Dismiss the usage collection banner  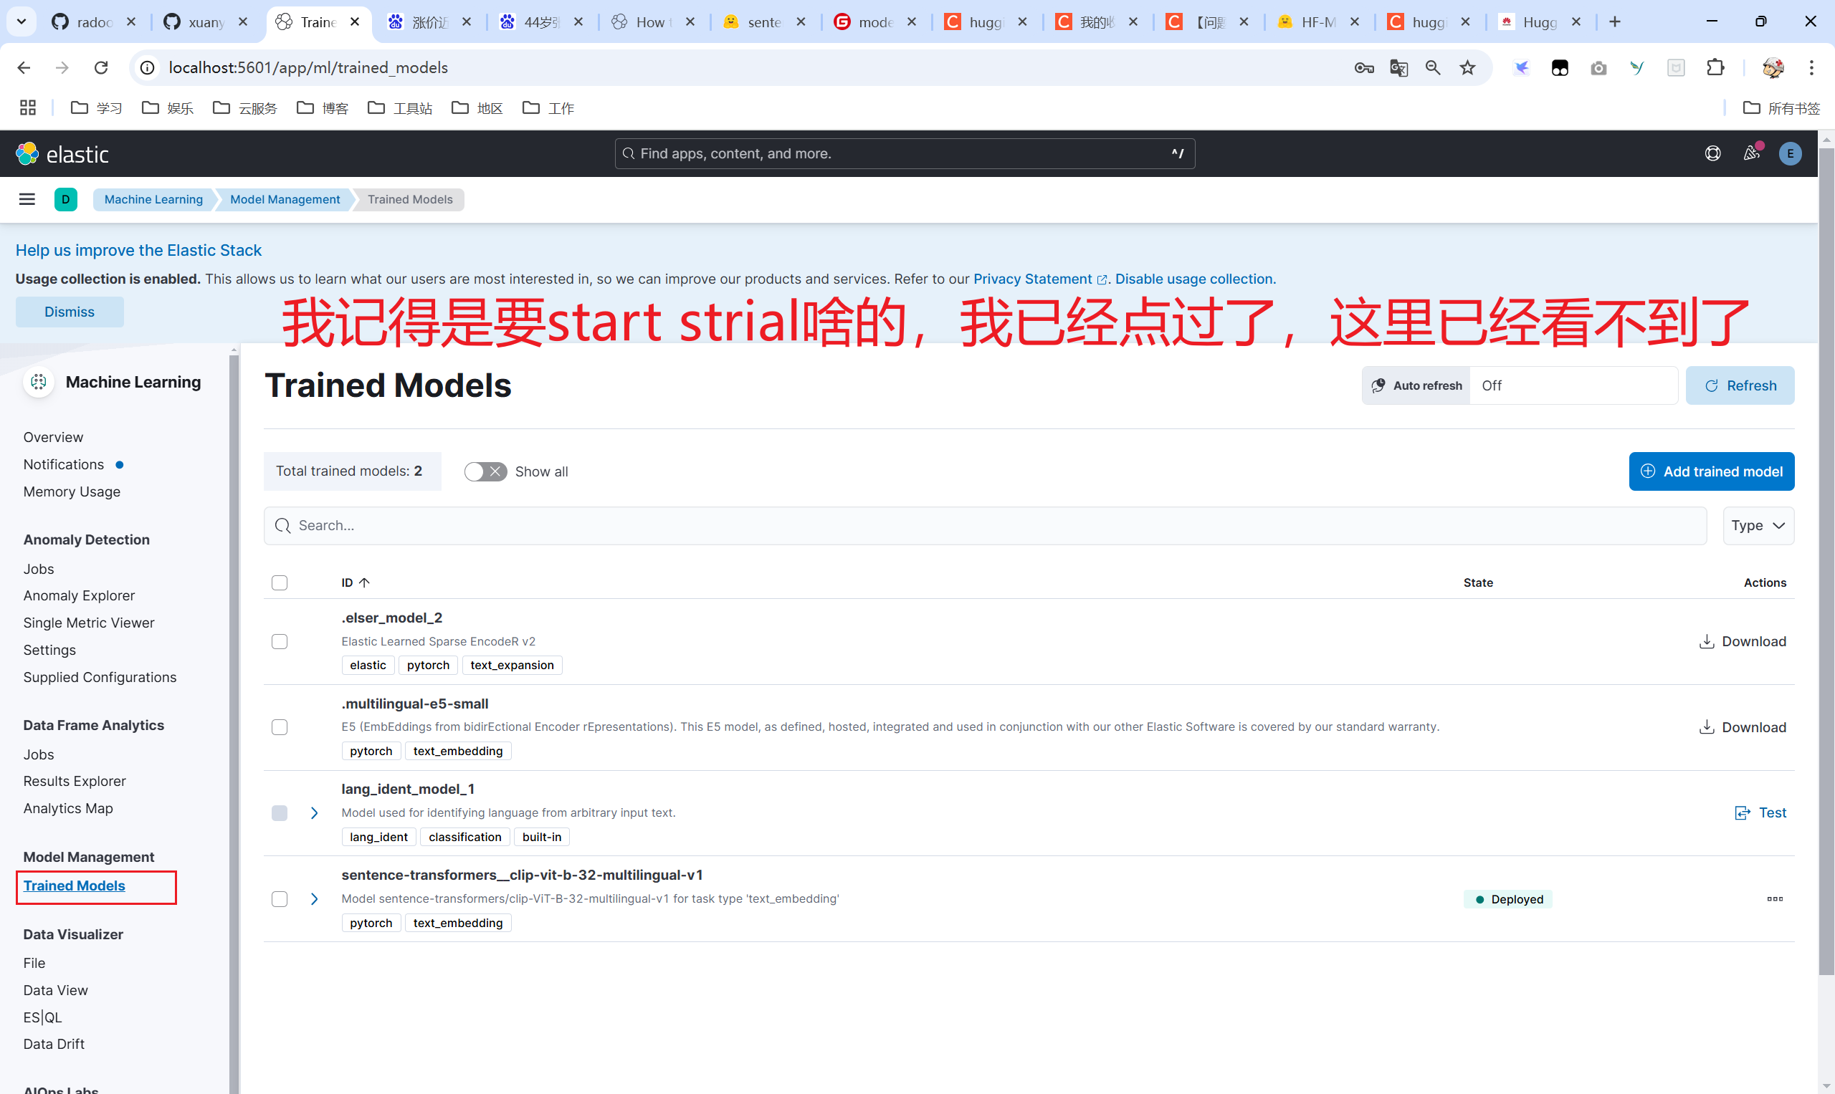pyautogui.click(x=70, y=312)
